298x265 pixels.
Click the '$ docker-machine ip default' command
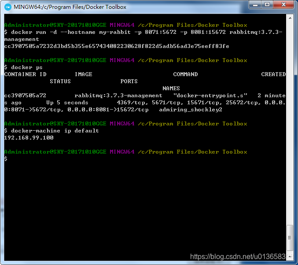[x=52, y=131]
